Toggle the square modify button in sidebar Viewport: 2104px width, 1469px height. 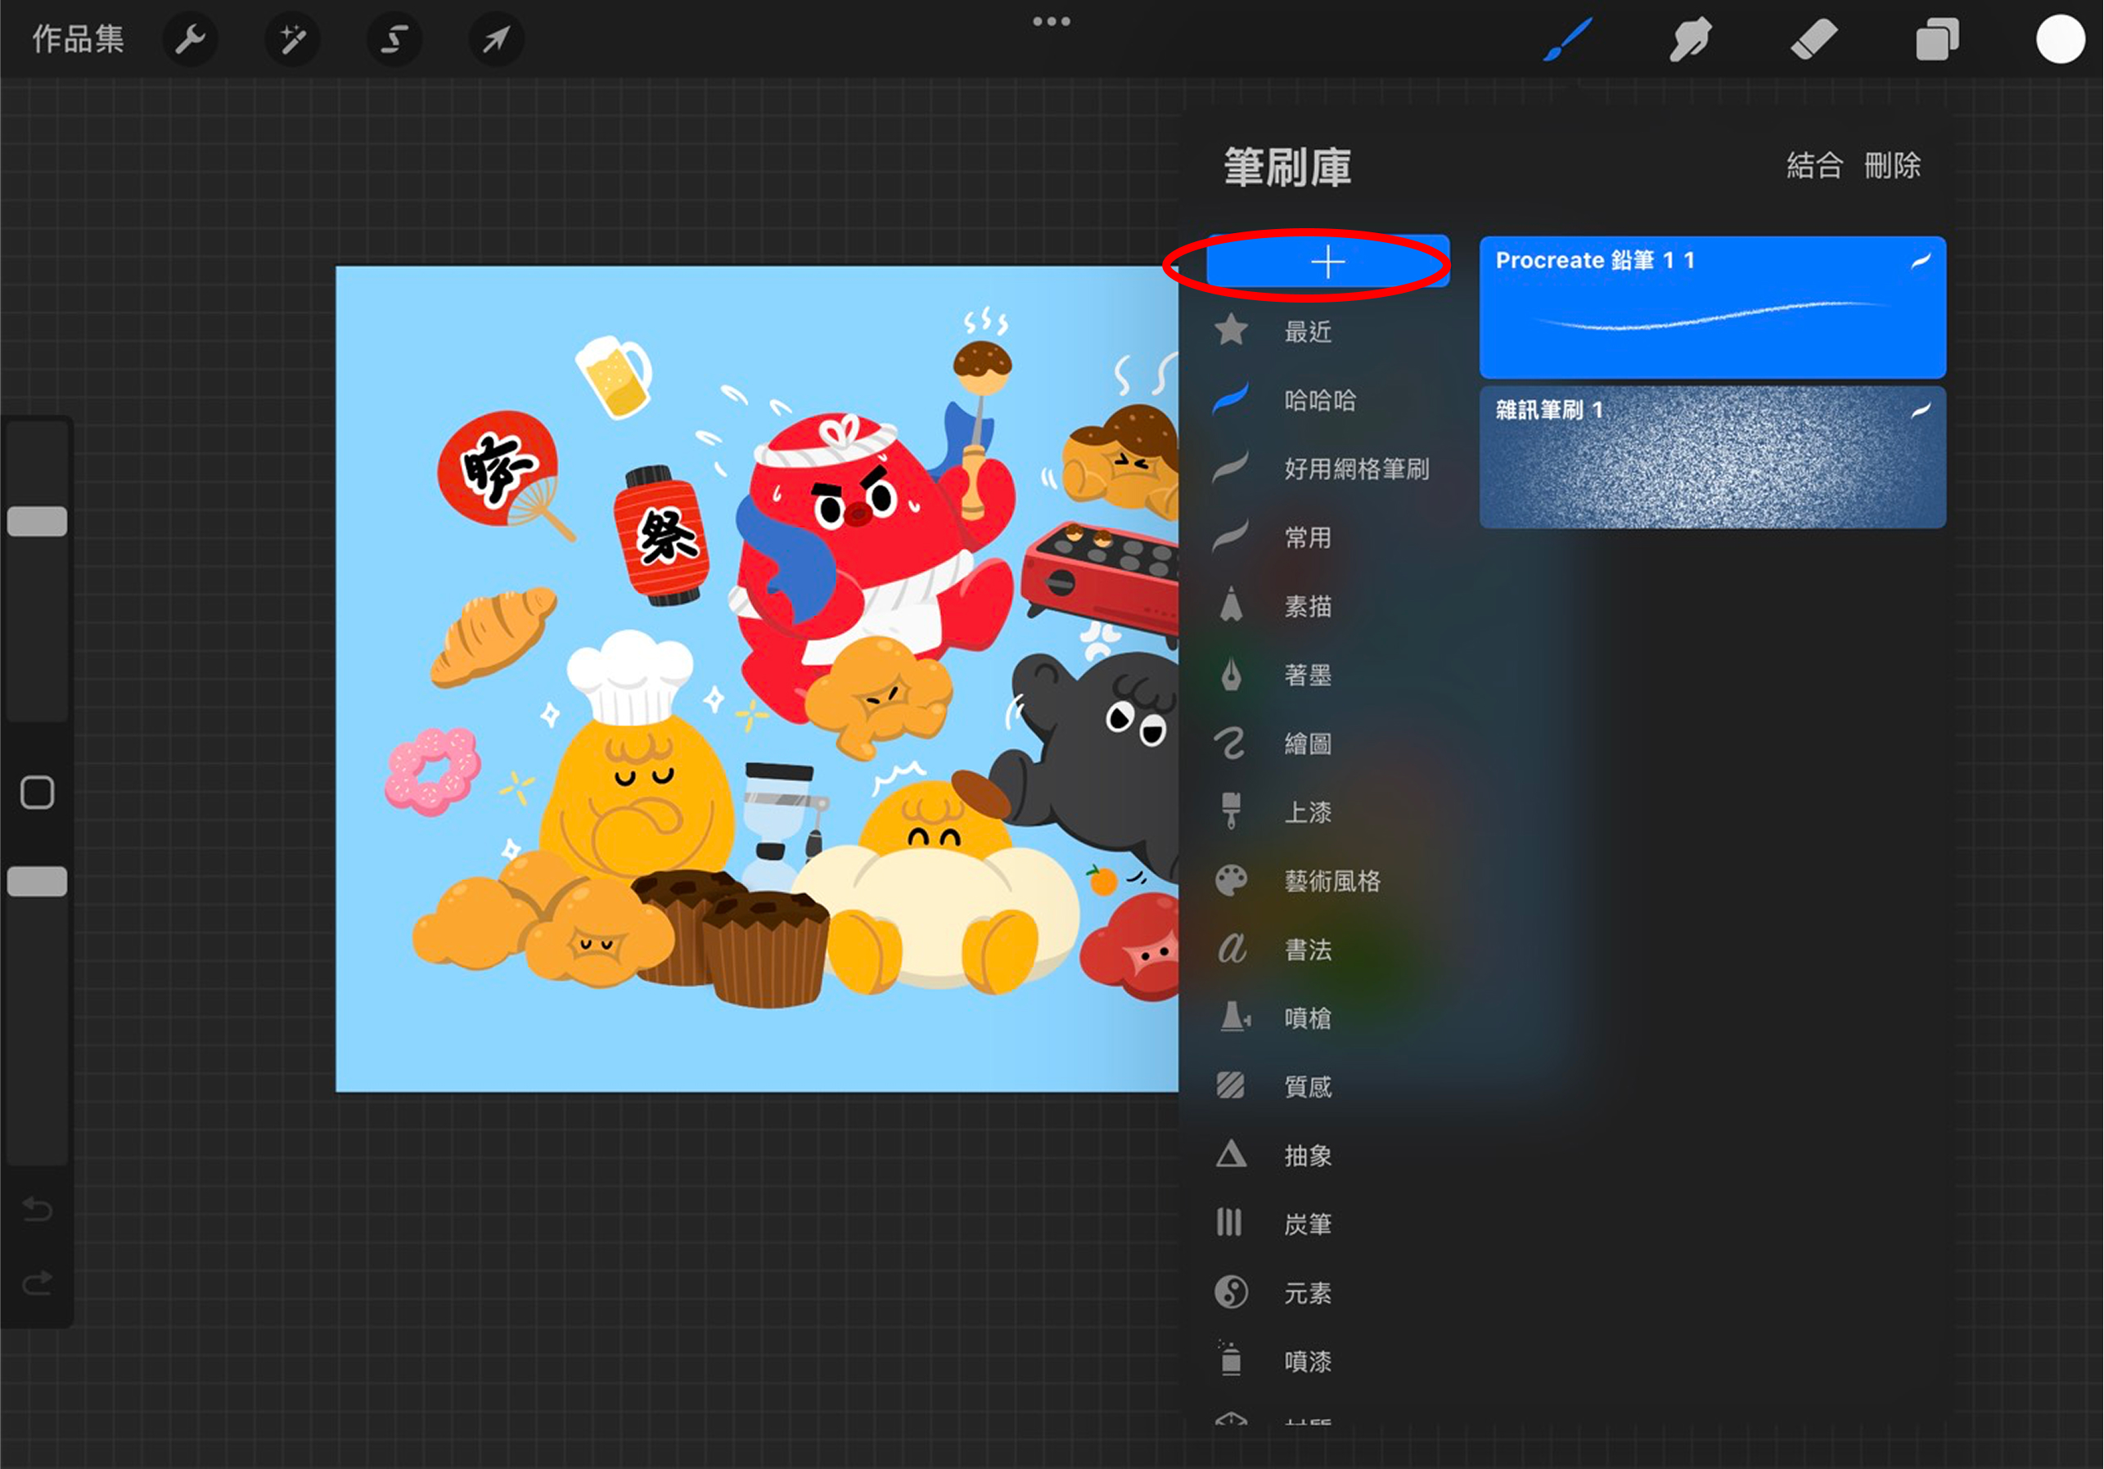coord(38,793)
